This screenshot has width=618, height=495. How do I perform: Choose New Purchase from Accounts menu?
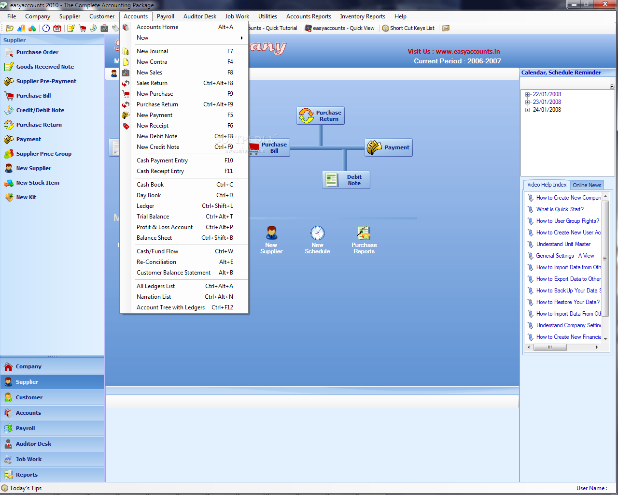[184, 94]
